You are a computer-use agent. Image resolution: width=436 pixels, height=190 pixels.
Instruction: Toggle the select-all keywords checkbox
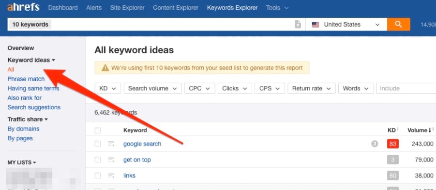point(98,130)
